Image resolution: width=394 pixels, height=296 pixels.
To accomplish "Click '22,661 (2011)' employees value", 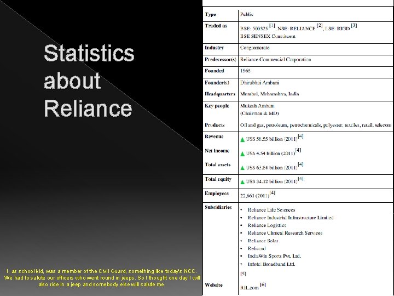I will point(254,196).
